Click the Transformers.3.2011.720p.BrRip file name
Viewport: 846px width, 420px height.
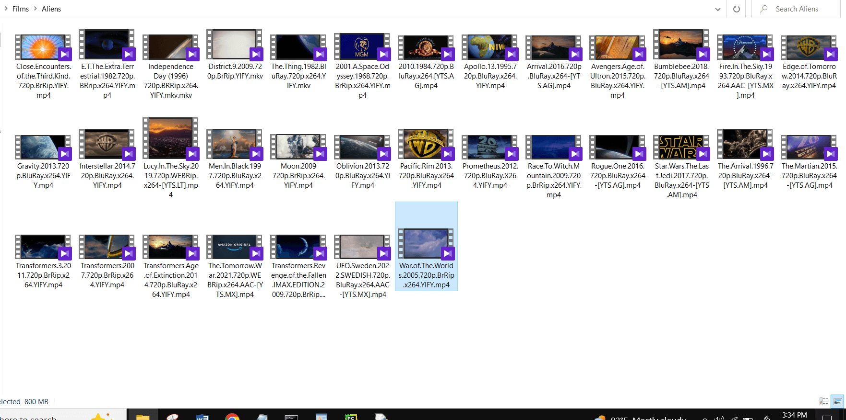(43, 275)
